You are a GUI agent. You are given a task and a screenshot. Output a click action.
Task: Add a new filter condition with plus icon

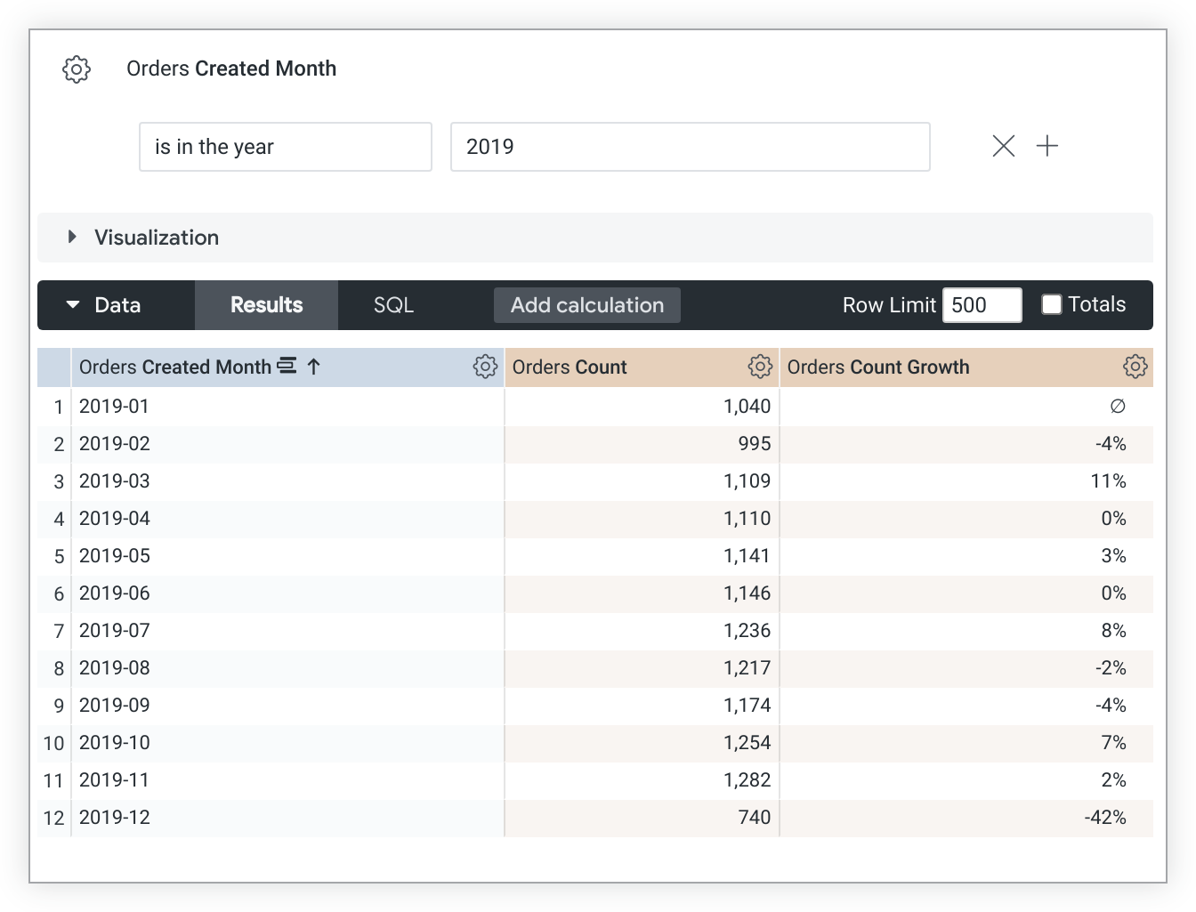click(1047, 146)
